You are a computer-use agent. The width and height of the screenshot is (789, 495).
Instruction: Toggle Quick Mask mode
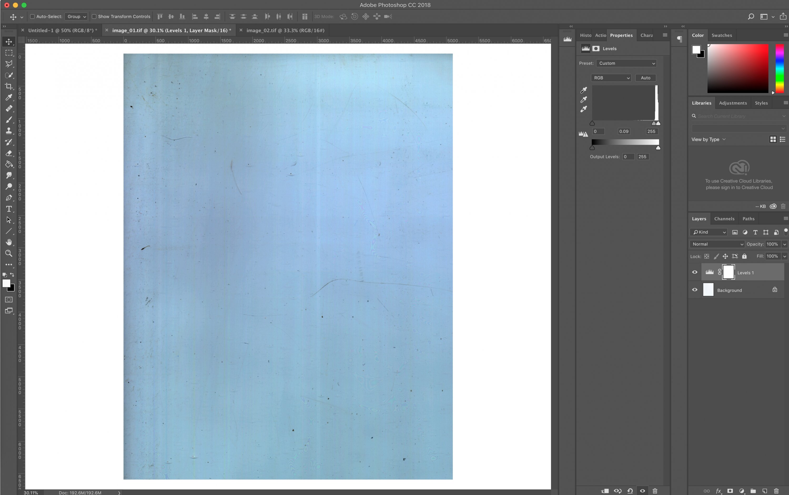9,300
